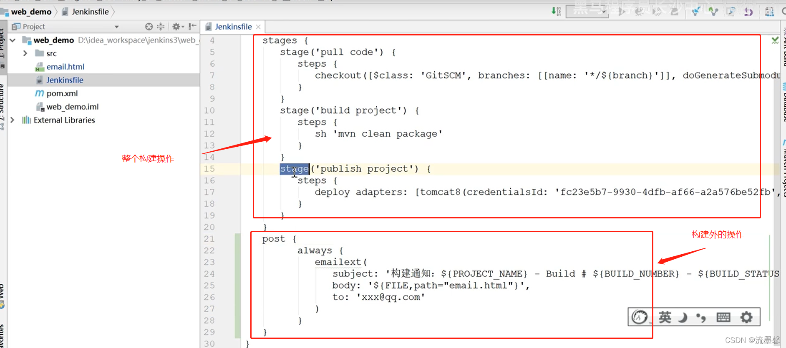This screenshot has height=348, width=786.
Task: Toggle IME half-moon width mode
Action: [683, 318]
